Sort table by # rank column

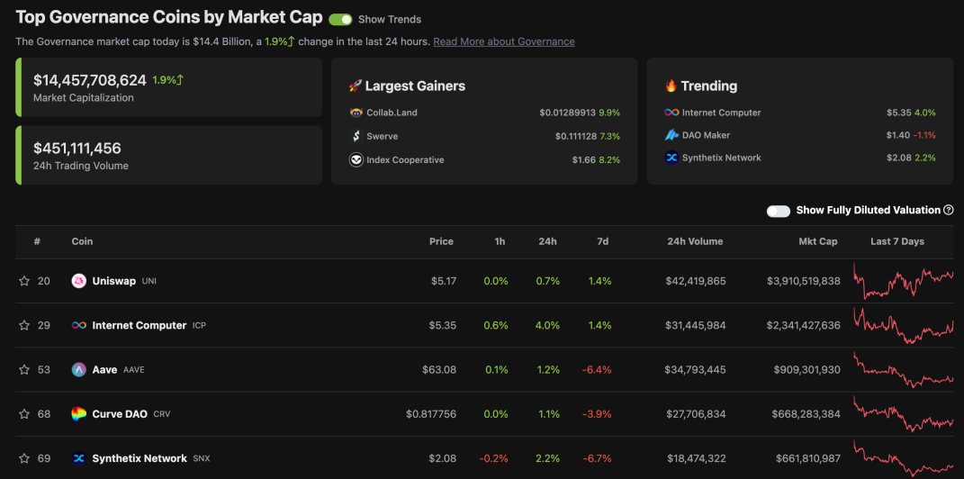38,241
